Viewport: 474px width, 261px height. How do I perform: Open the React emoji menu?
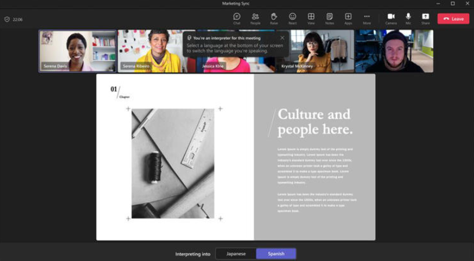(x=292, y=18)
